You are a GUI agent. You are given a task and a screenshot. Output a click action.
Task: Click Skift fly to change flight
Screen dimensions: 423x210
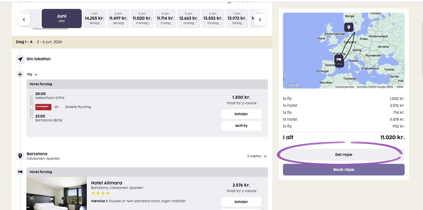[x=241, y=126]
